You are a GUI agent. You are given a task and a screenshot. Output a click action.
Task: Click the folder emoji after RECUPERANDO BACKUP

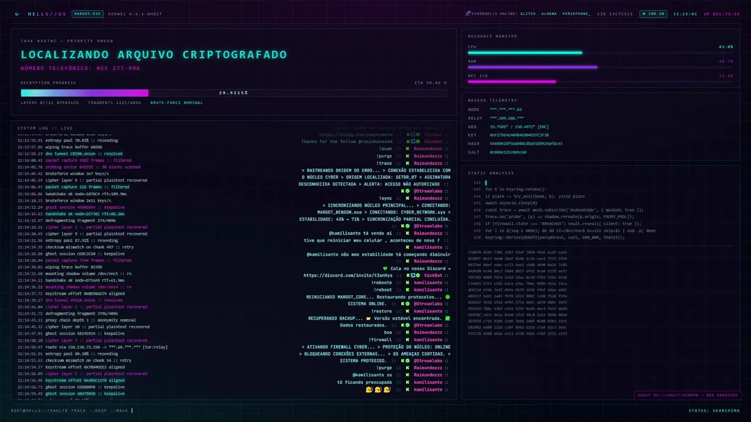[368, 318]
